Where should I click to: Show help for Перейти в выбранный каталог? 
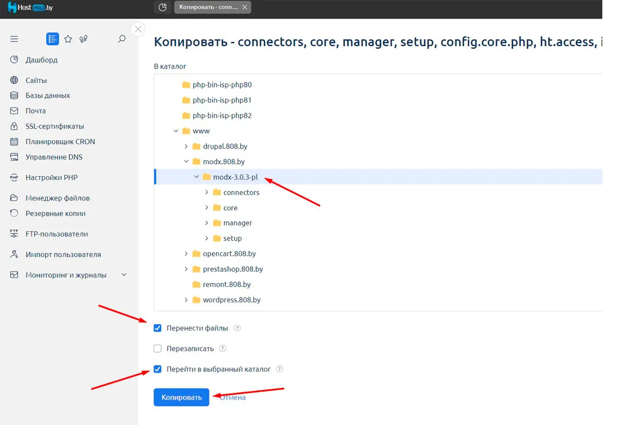[x=280, y=369]
